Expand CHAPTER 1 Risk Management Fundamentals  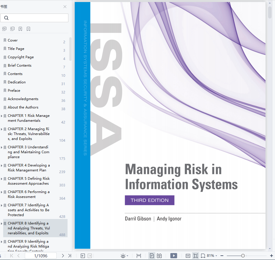click(x=1, y=116)
